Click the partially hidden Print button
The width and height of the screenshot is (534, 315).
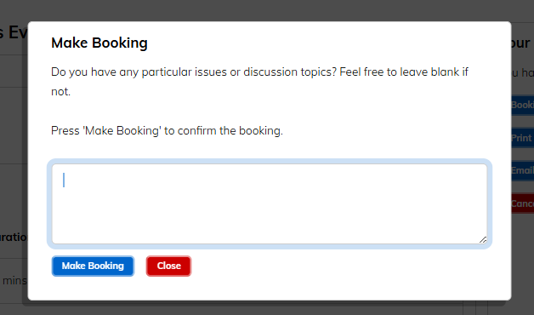pos(522,138)
